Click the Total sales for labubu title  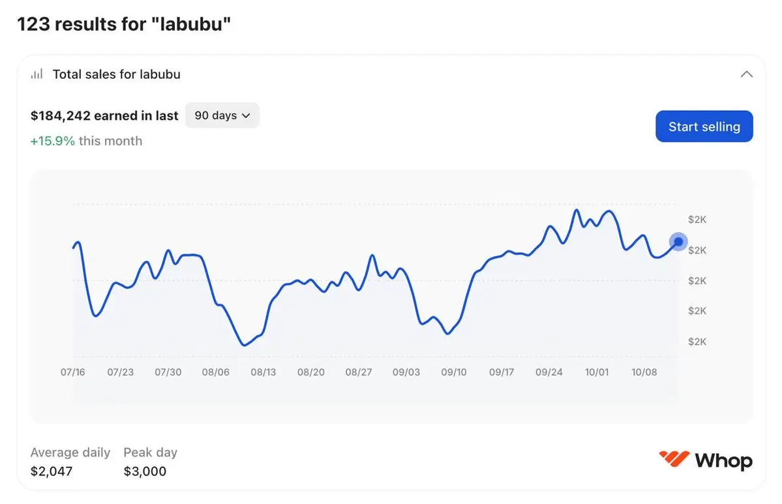[x=116, y=74]
